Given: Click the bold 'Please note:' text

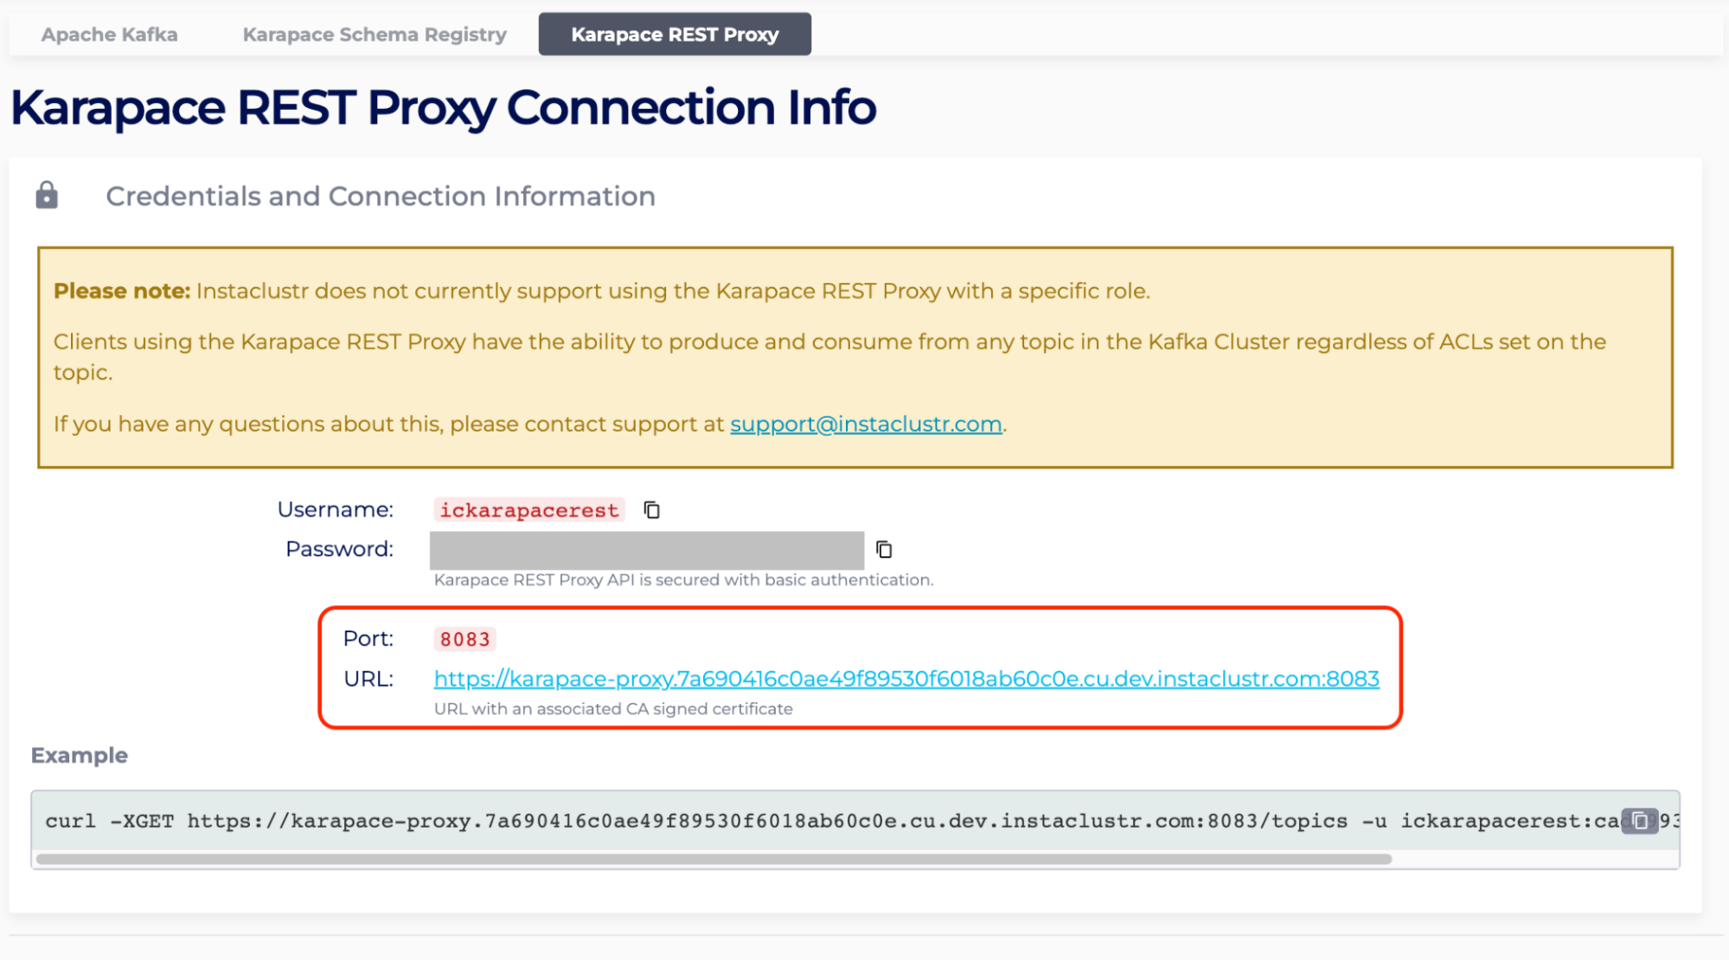Looking at the screenshot, I should (121, 291).
